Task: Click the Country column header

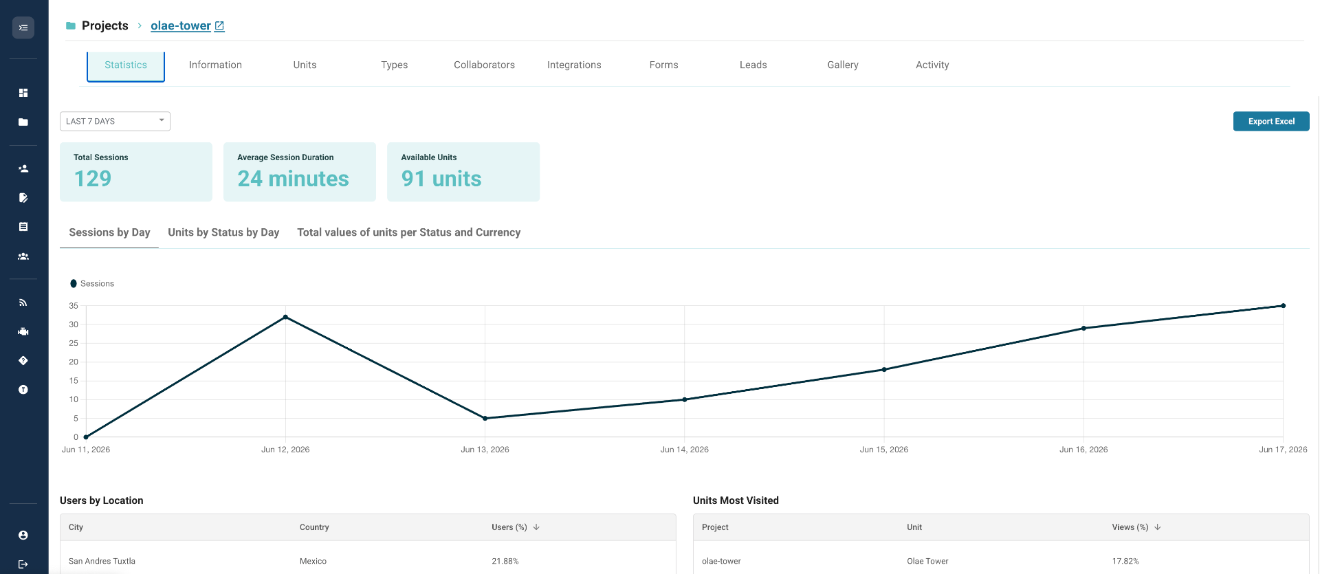Action: [314, 527]
